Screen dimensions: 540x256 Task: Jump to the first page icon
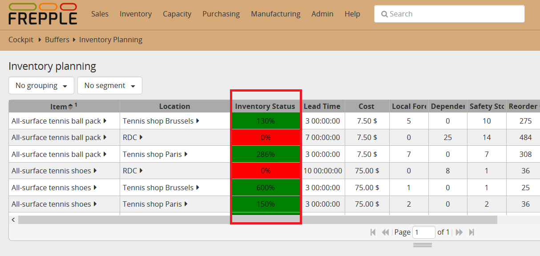[x=373, y=232]
